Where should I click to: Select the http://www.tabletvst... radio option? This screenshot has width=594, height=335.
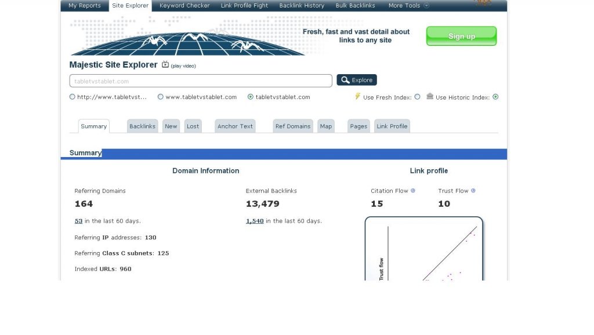[73, 97]
